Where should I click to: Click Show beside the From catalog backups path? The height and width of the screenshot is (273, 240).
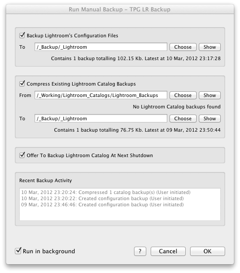point(210,95)
